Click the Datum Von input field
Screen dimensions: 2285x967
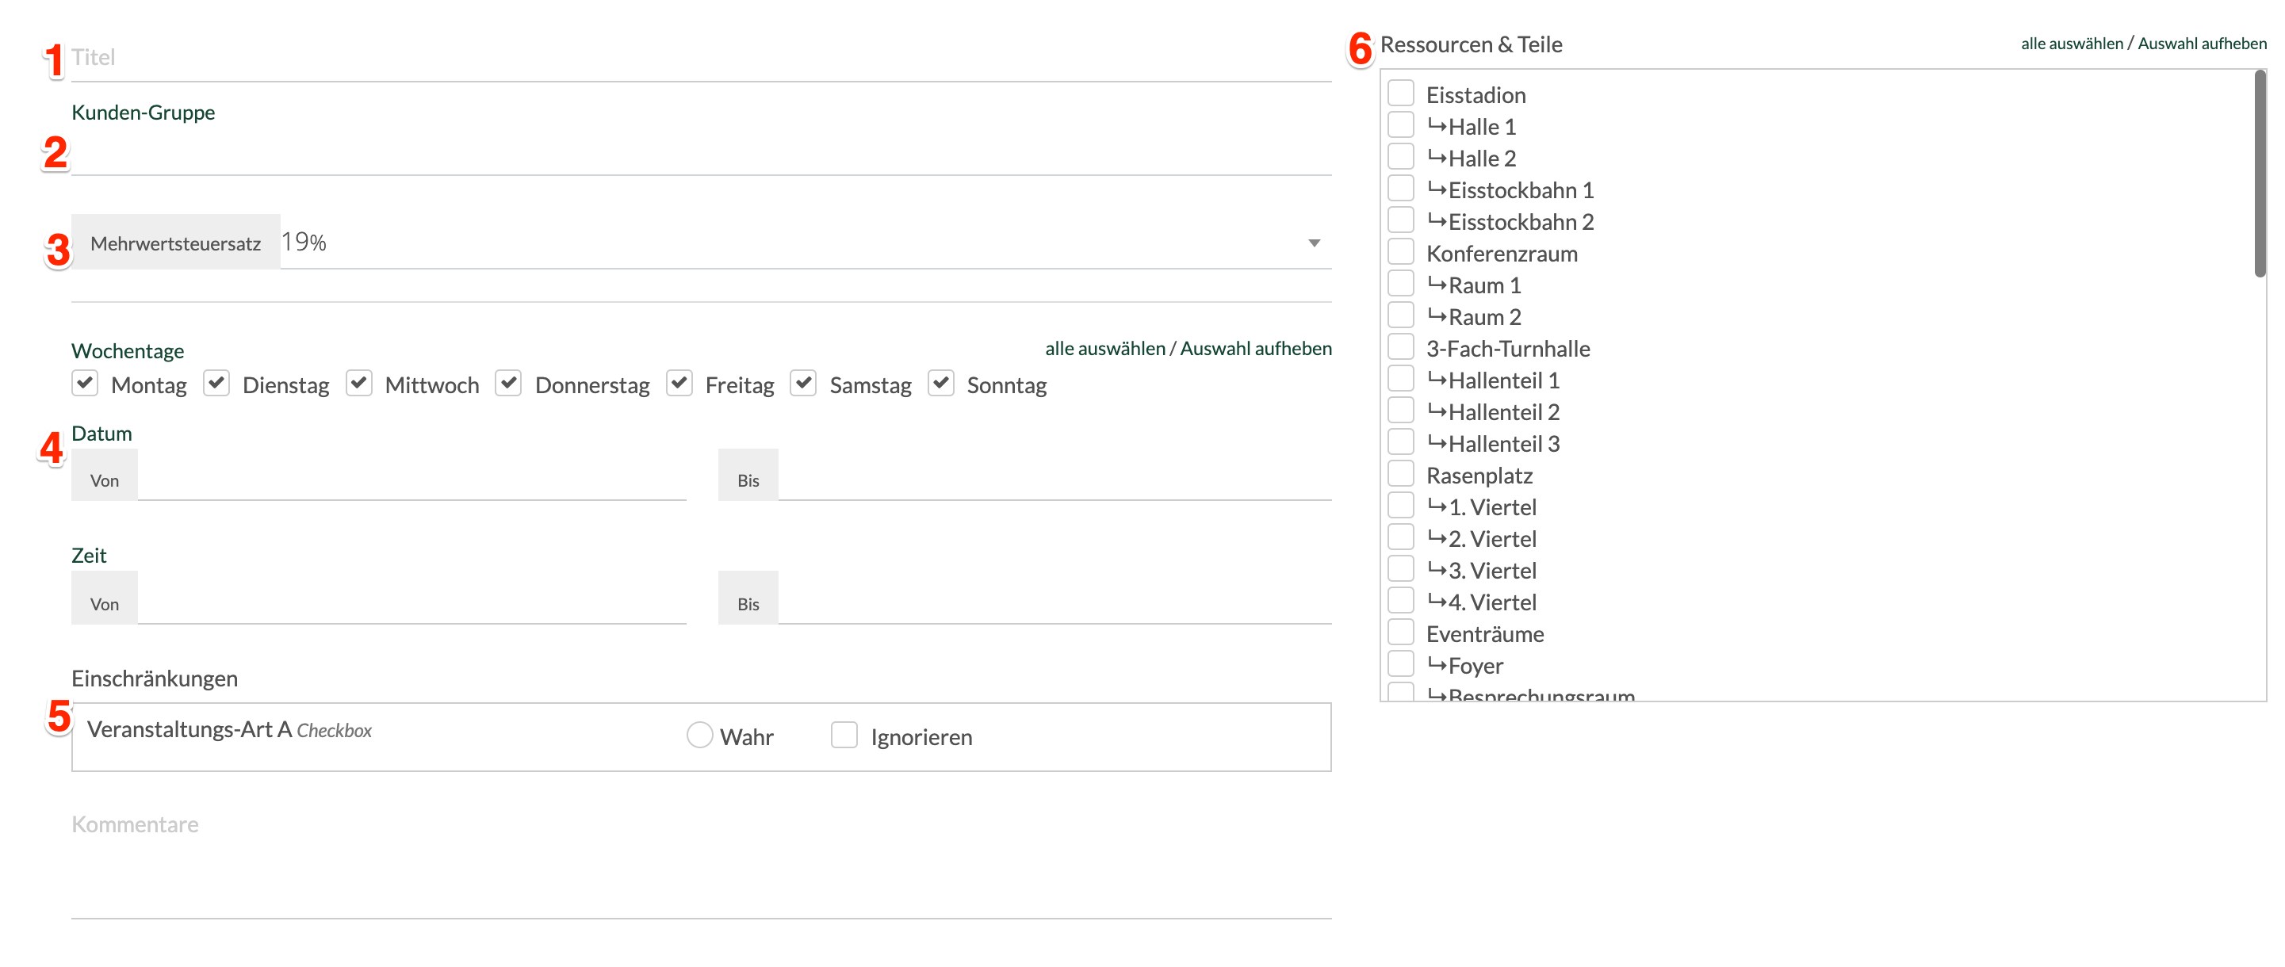(x=411, y=479)
